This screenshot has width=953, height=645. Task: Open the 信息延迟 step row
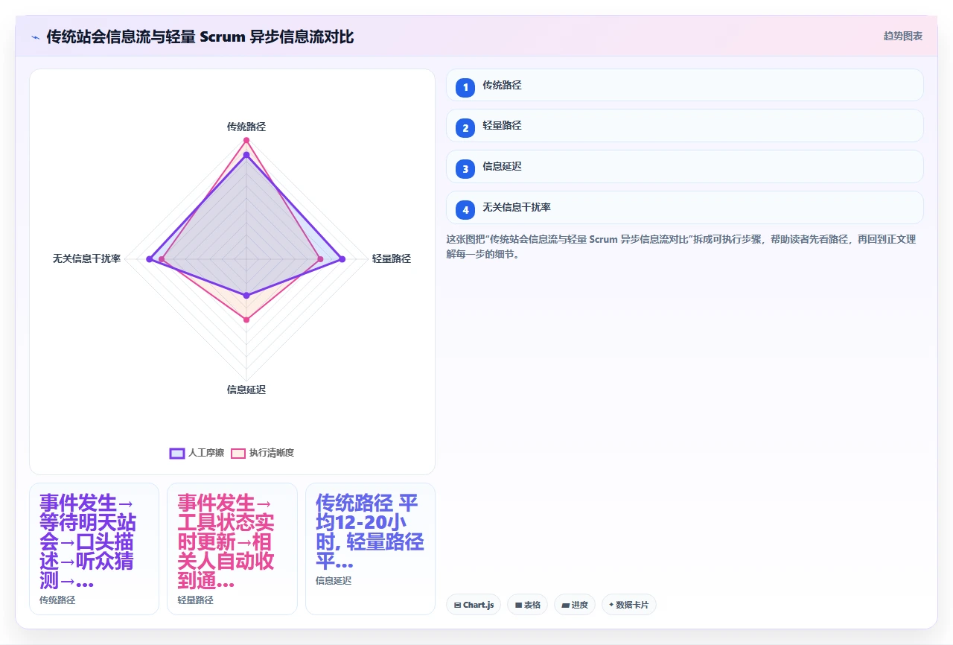[x=684, y=167]
